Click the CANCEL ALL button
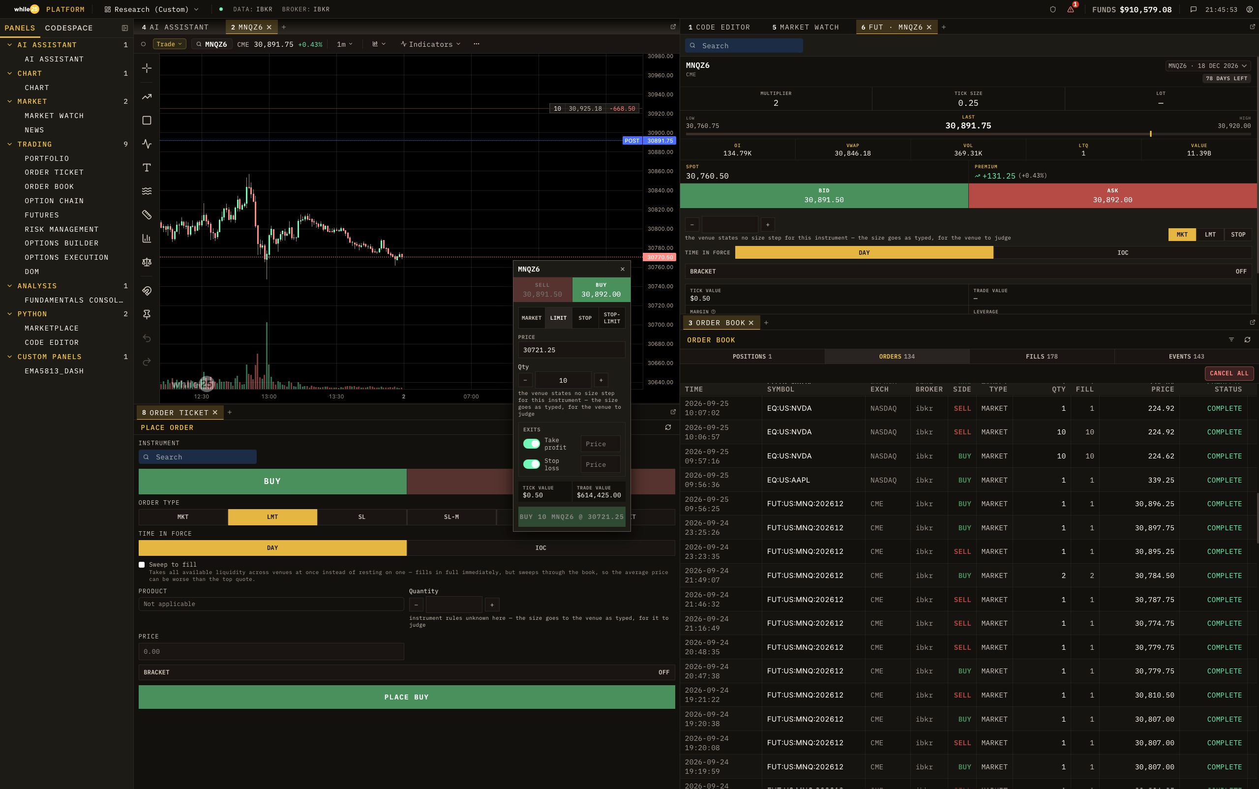 point(1229,374)
